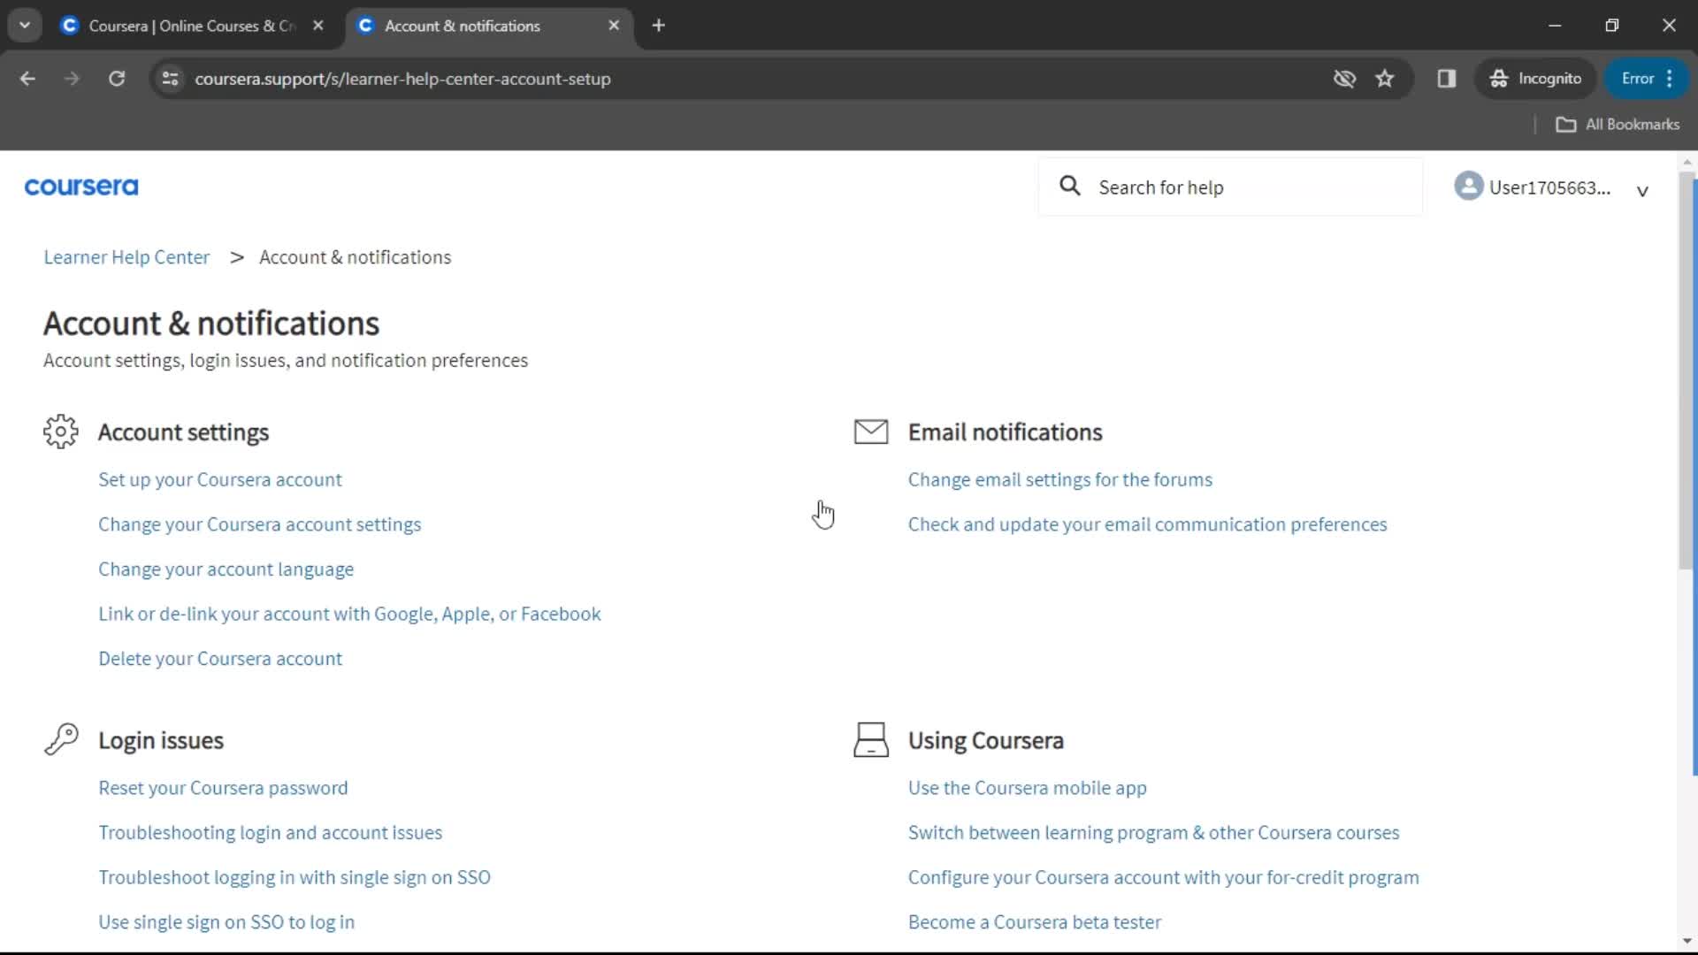This screenshot has height=955, width=1698.
Task: Click the Coursera logo
Action: [81, 187]
